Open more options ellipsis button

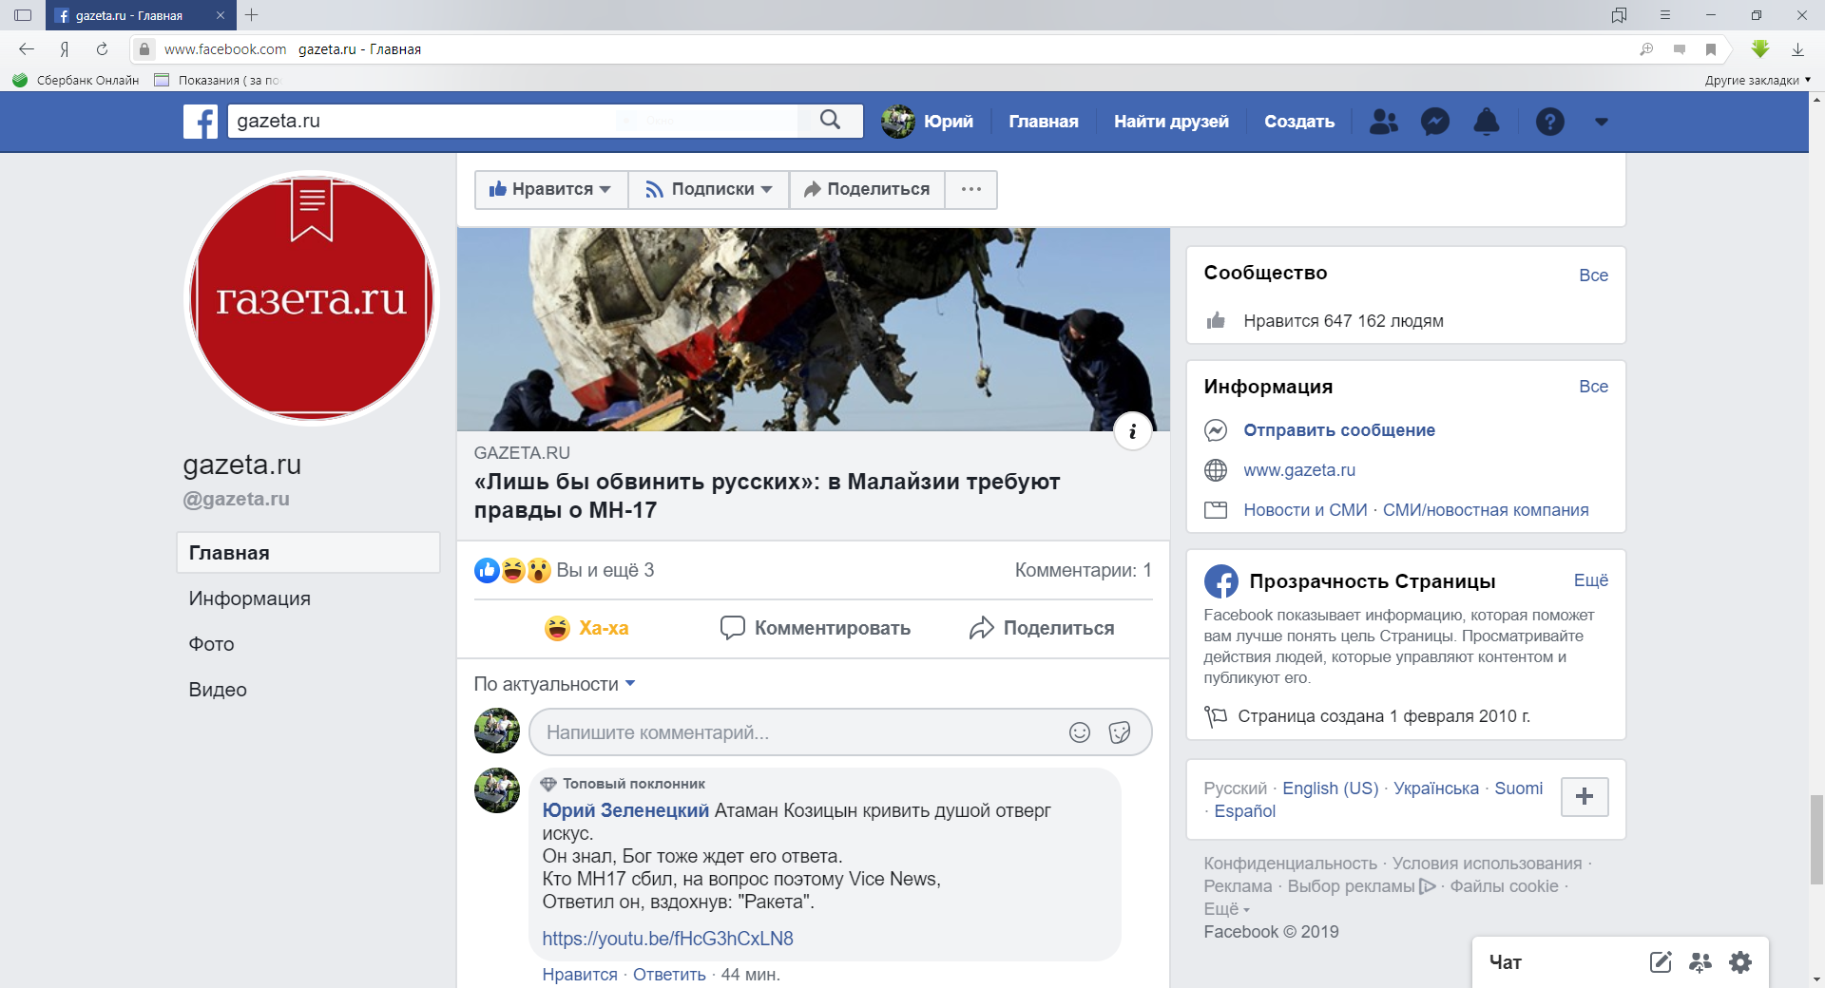(x=970, y=189)
